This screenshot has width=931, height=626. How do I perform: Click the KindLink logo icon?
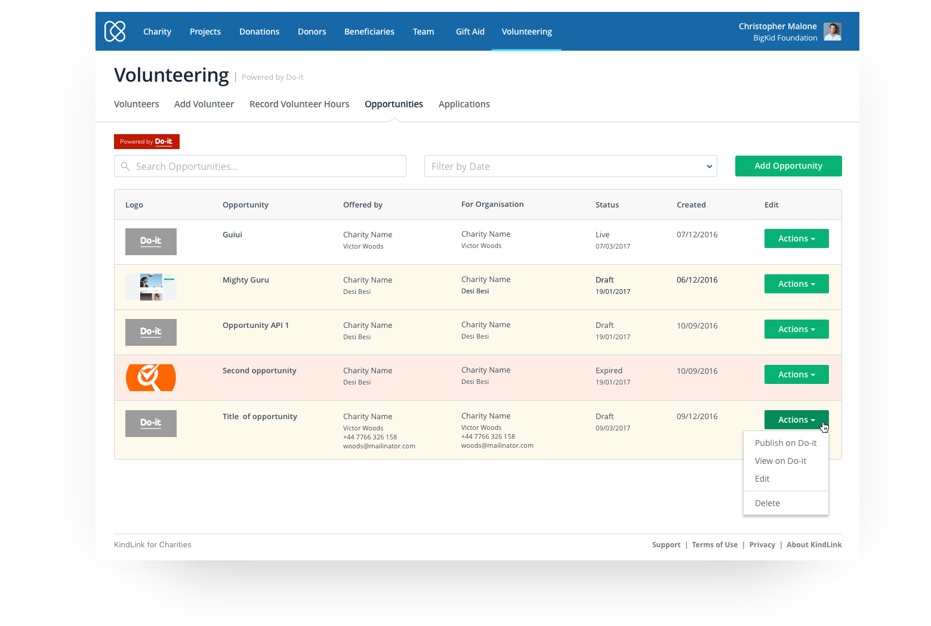[115, 31]
